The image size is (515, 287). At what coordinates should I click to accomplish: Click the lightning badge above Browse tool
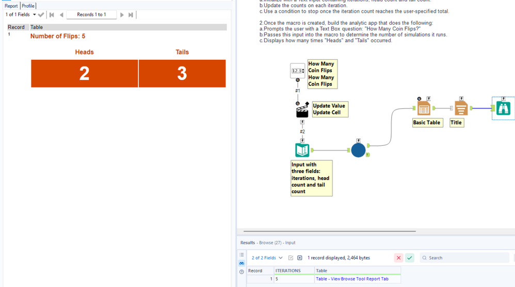[x=503, y=98]
